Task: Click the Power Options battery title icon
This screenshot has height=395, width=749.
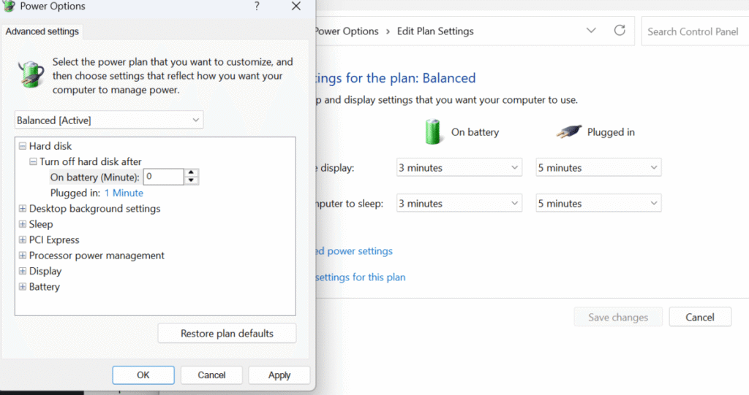Action: [10, 7]
